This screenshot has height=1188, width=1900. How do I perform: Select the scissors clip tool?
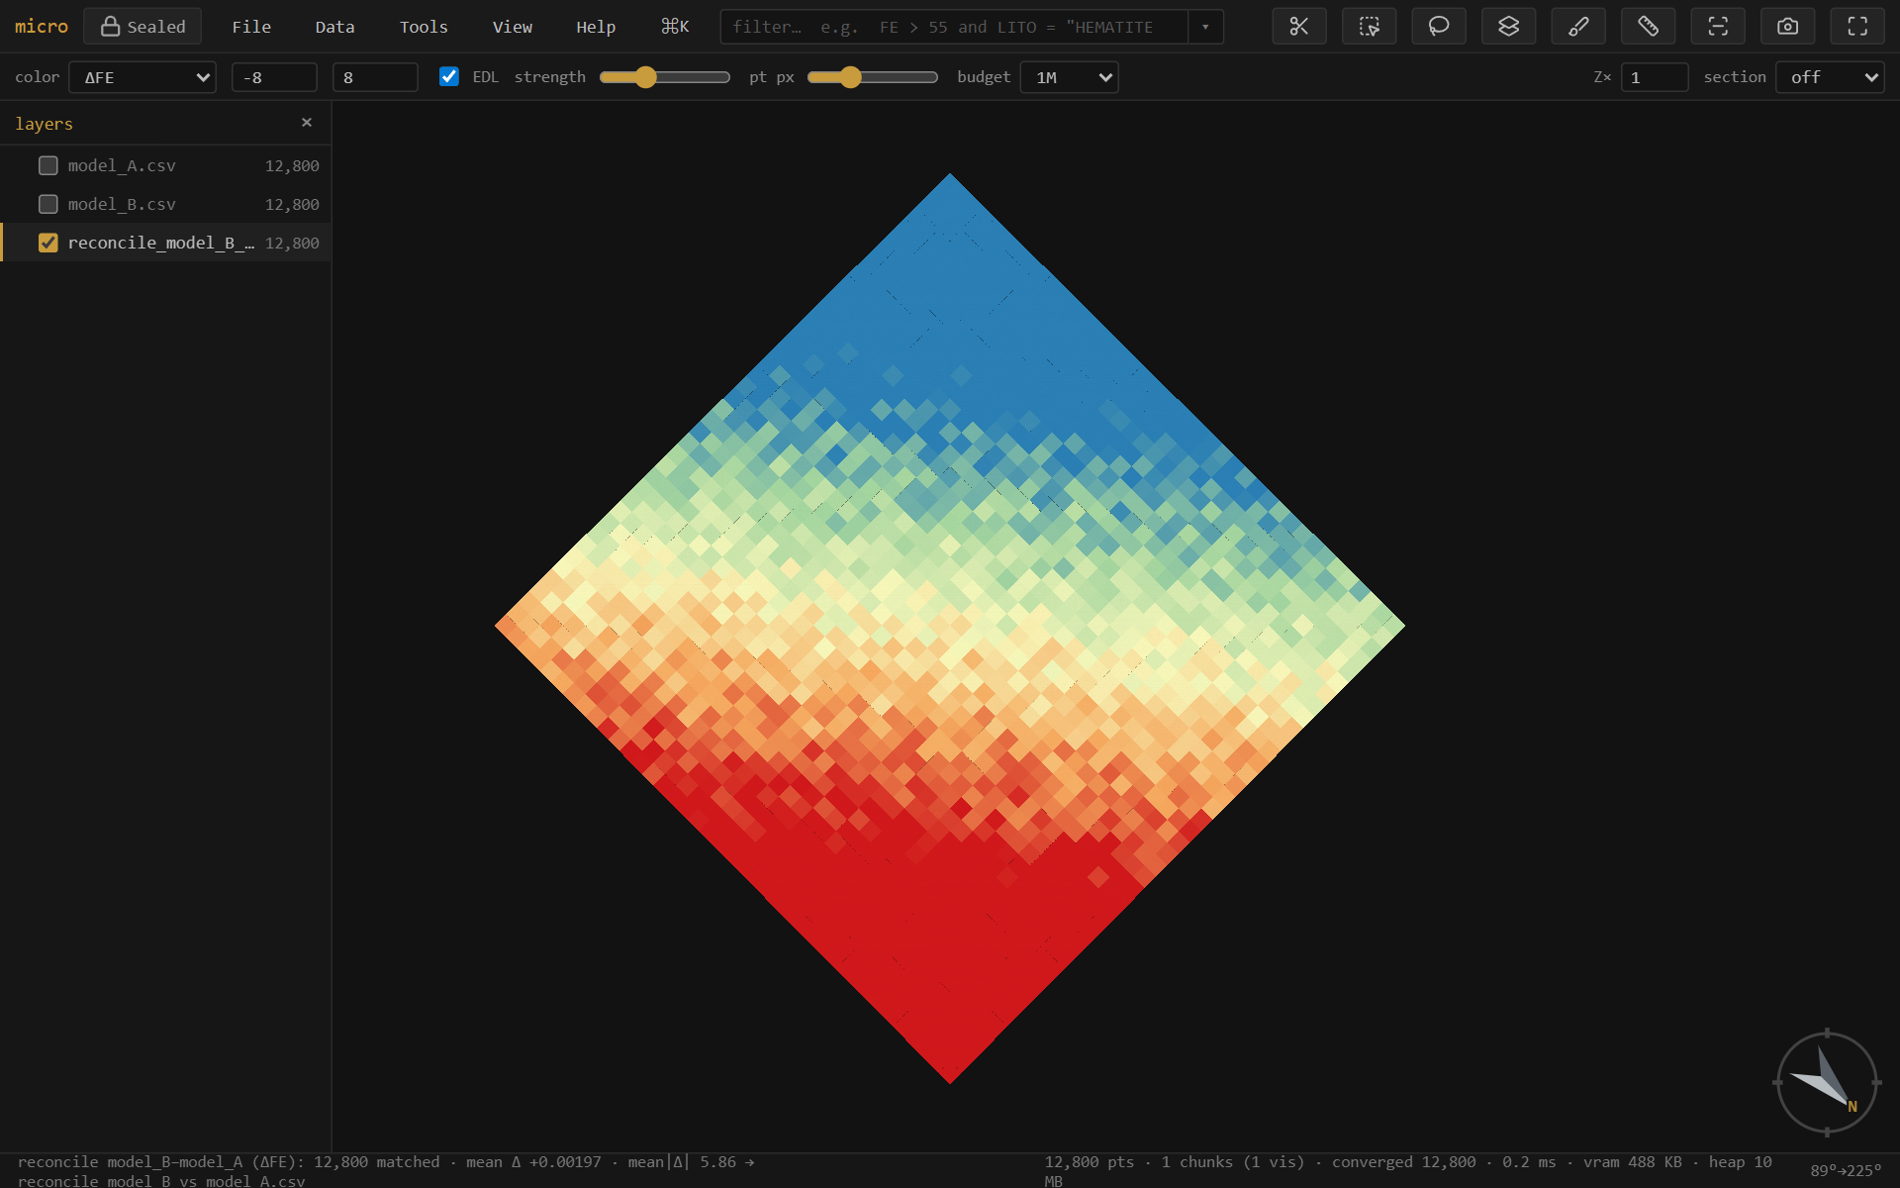click(x=1298, y=27)
